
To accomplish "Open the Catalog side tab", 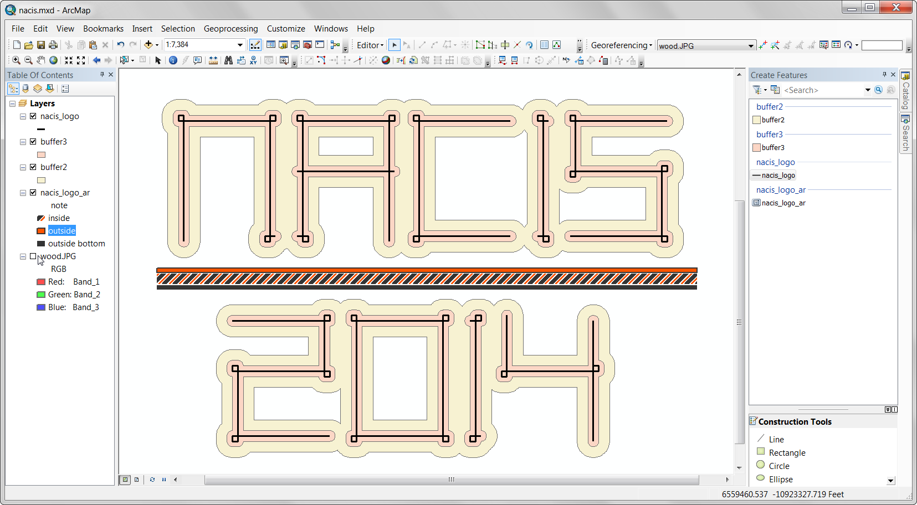I will click(x=905, y=91).
